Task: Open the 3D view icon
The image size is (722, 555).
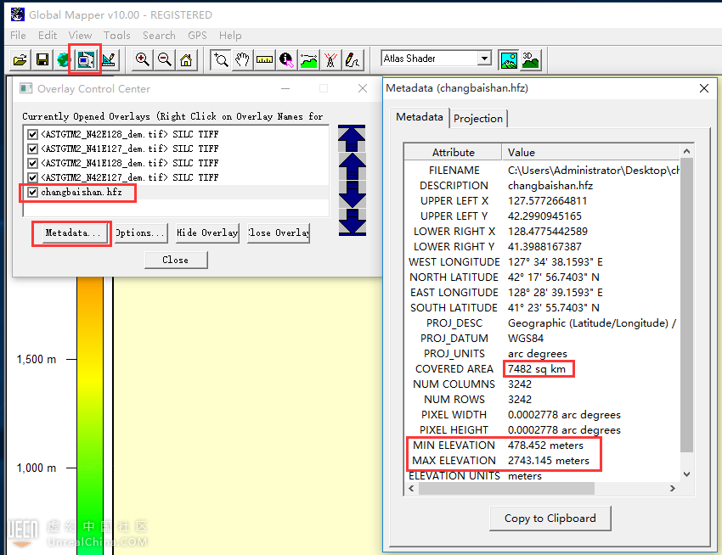Action: (x=530, y=59)
